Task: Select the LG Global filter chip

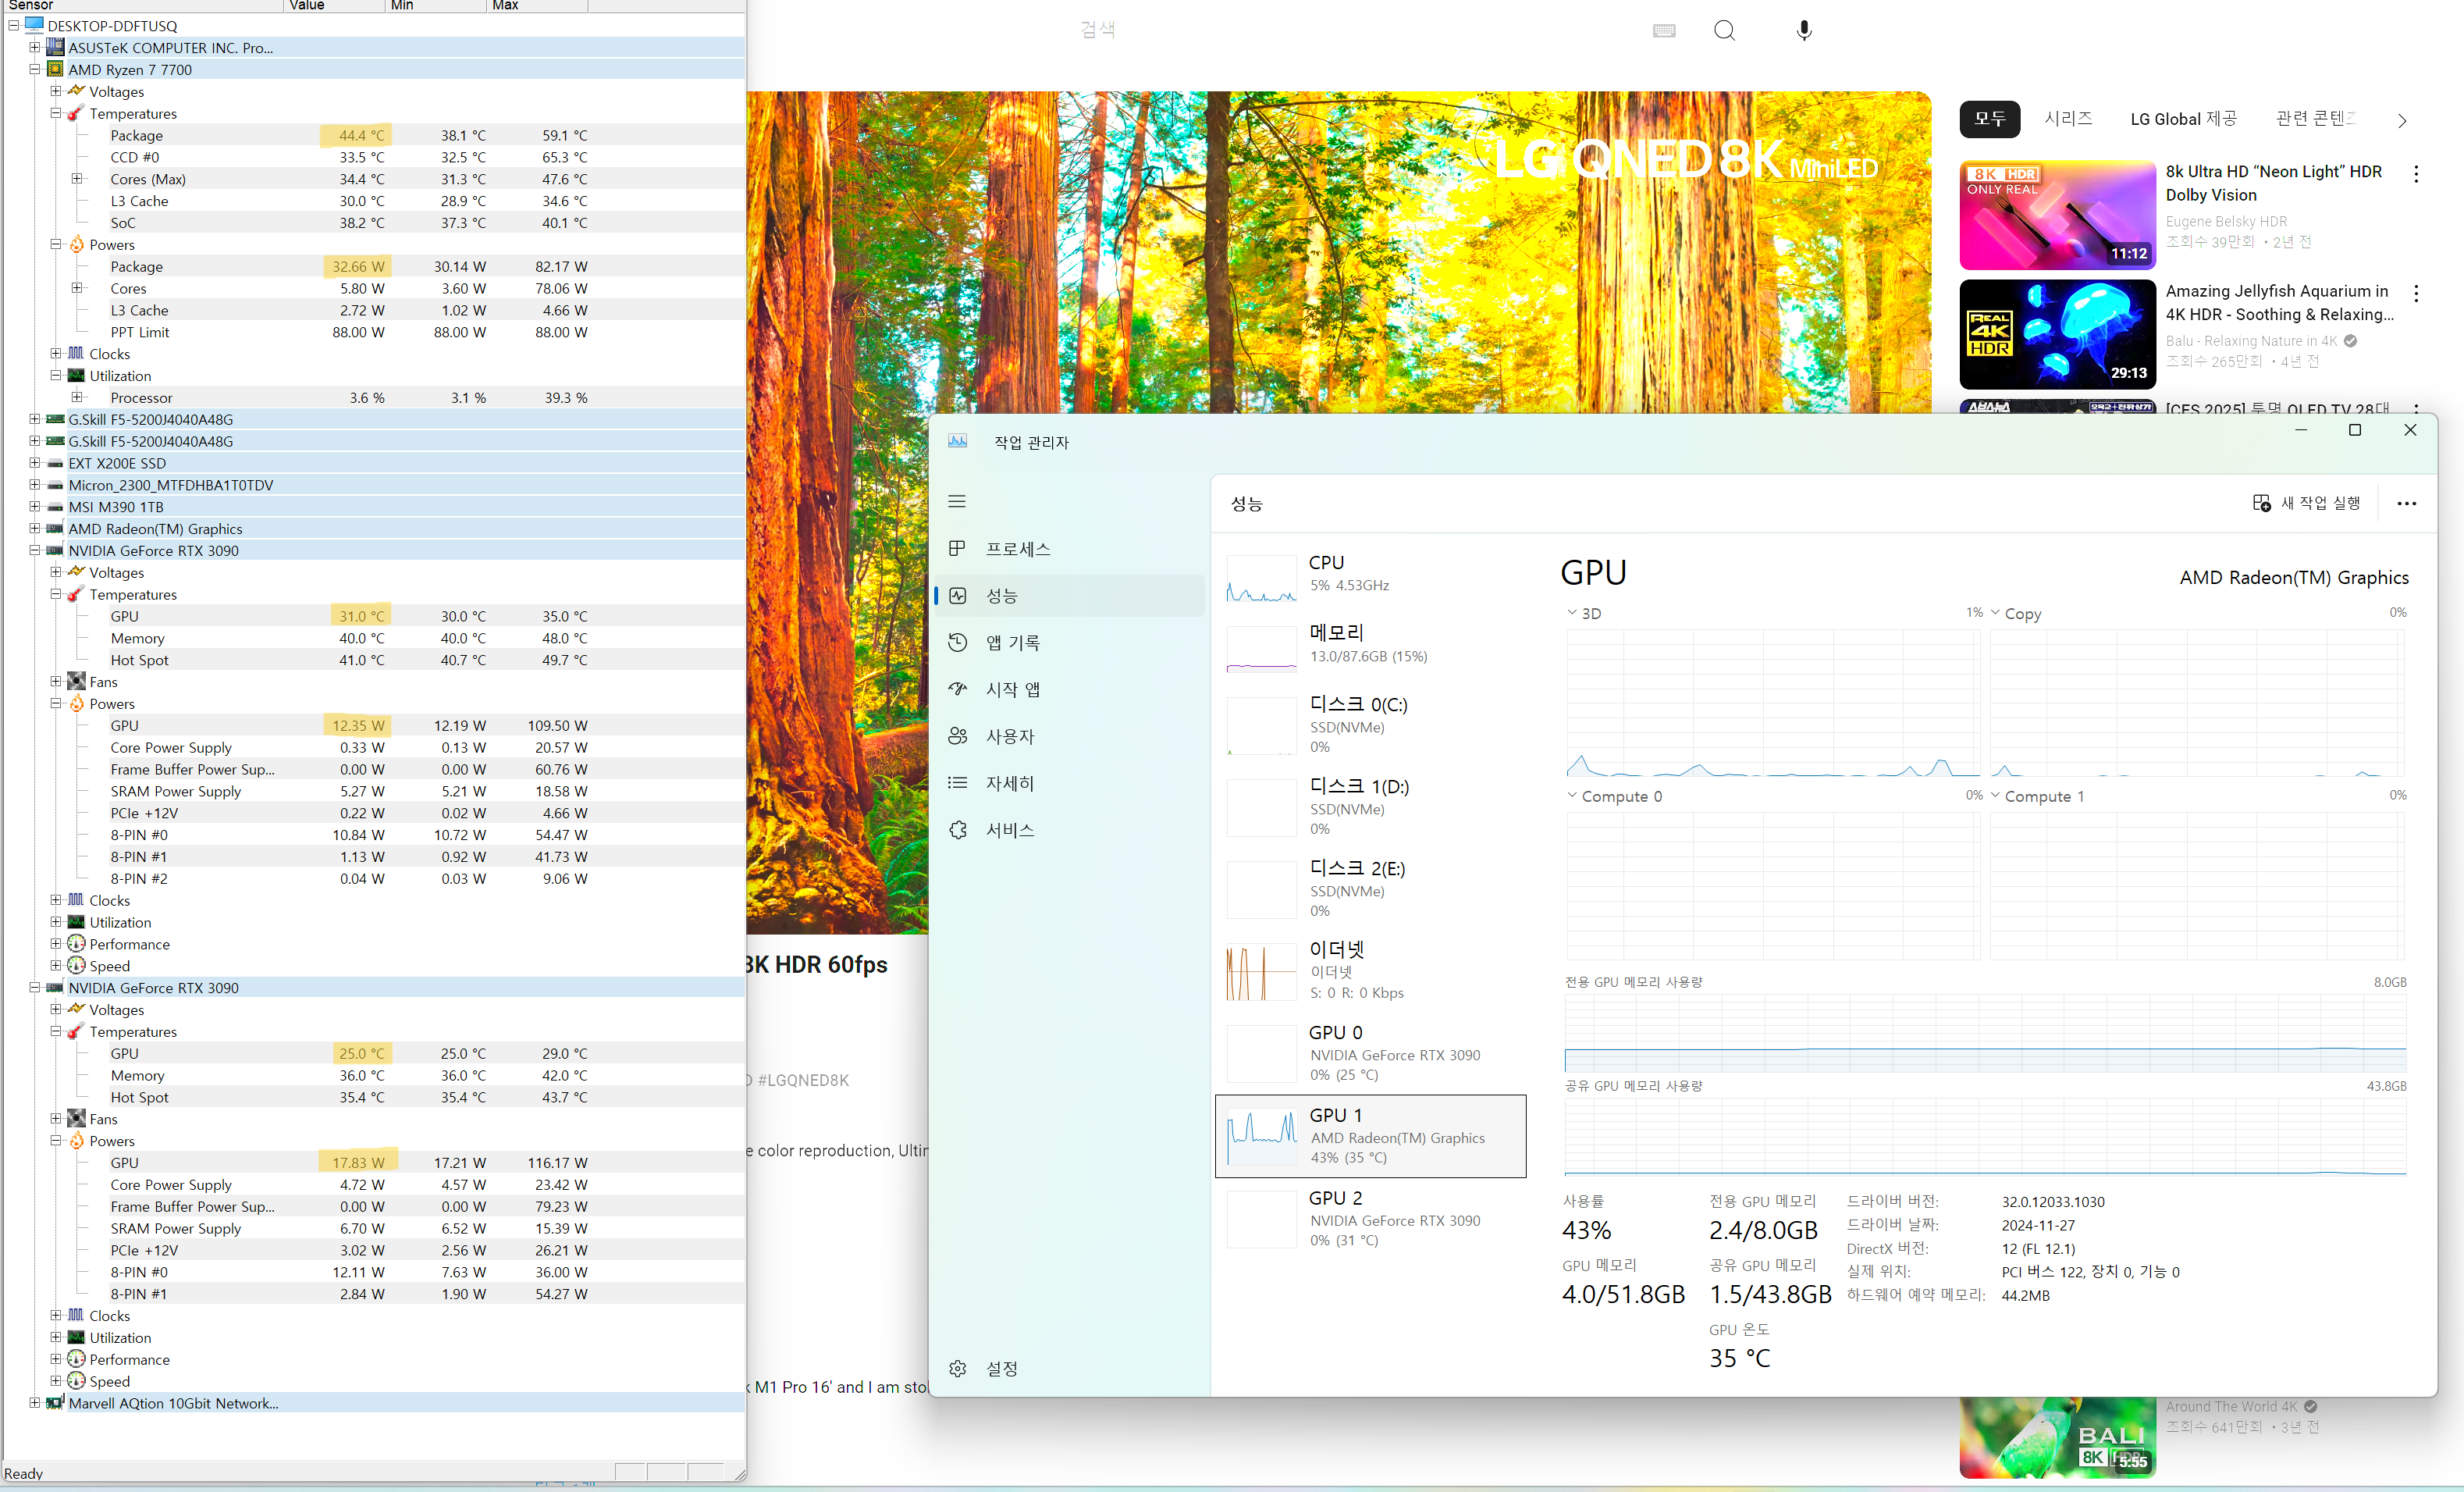Action: point(2182,119)
